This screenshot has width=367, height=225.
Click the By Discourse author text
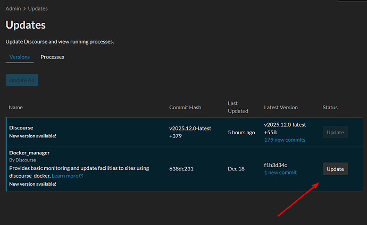(x=22, y=160)
